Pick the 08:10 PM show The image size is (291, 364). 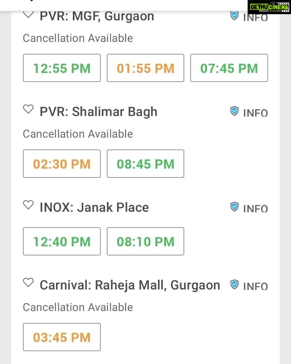point(145,241)
